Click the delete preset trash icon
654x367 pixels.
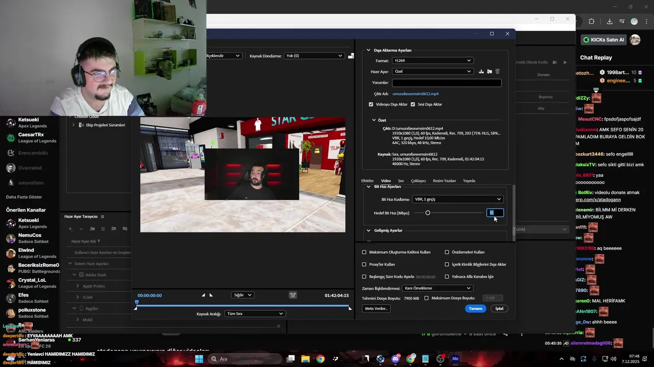click(498, 71)
